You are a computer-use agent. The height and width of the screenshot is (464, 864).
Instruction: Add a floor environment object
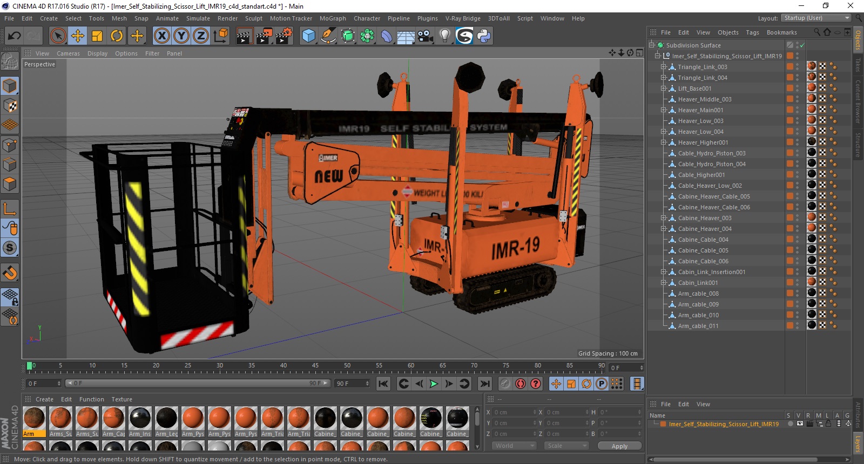click(x=406, y=36)
